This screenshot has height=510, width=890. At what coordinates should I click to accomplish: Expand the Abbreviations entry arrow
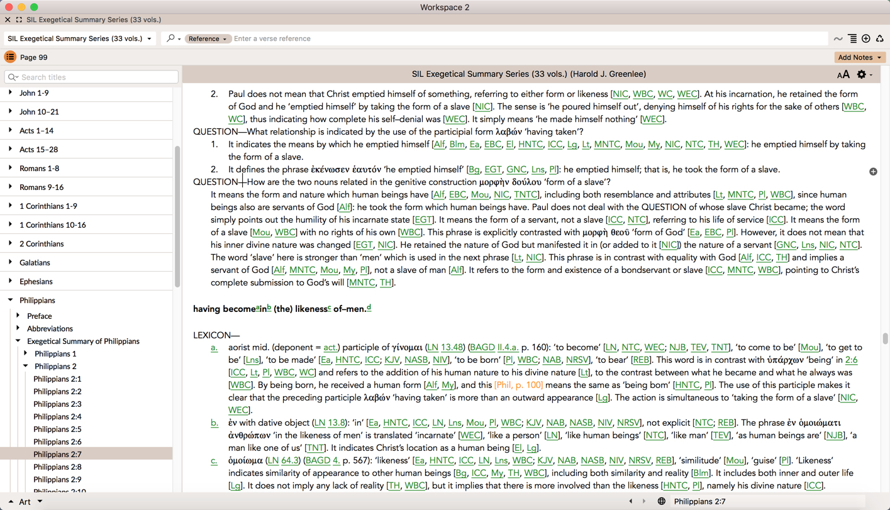coord(18,329)
